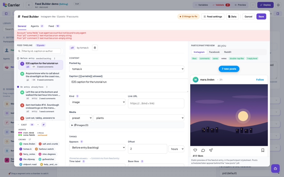
Task: Click the back arrow next to Feed Builder demo
Action: coord(29,5)
